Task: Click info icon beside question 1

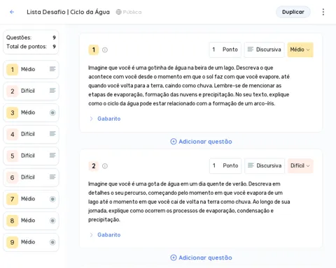Action: [105, 50]
